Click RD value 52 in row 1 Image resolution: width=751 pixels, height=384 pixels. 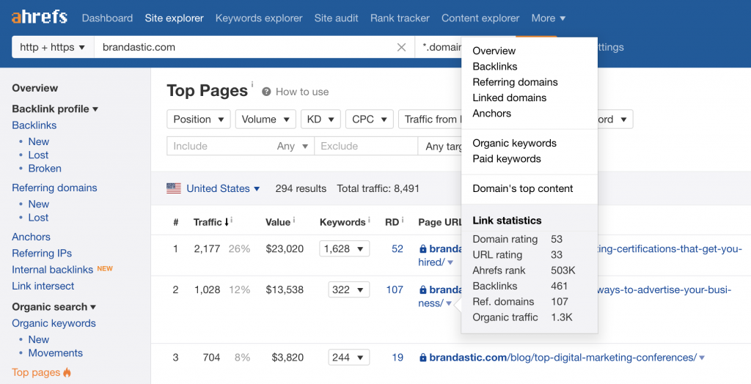[397, 248]
